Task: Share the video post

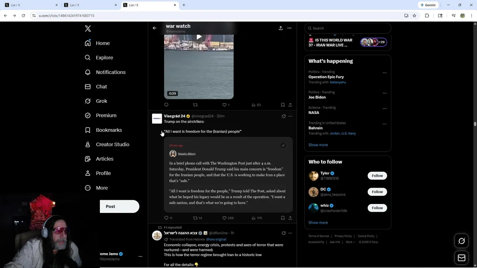Action: click(290, 105)
